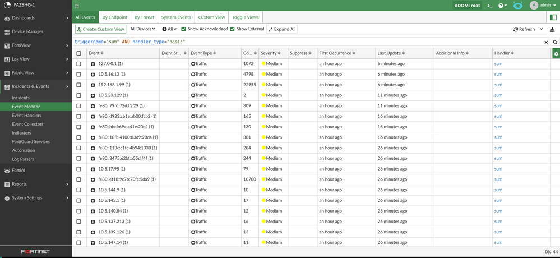The image size is (560, 258).
Task: Check the box for event 127.0.0.1
Action: [78, 64]
